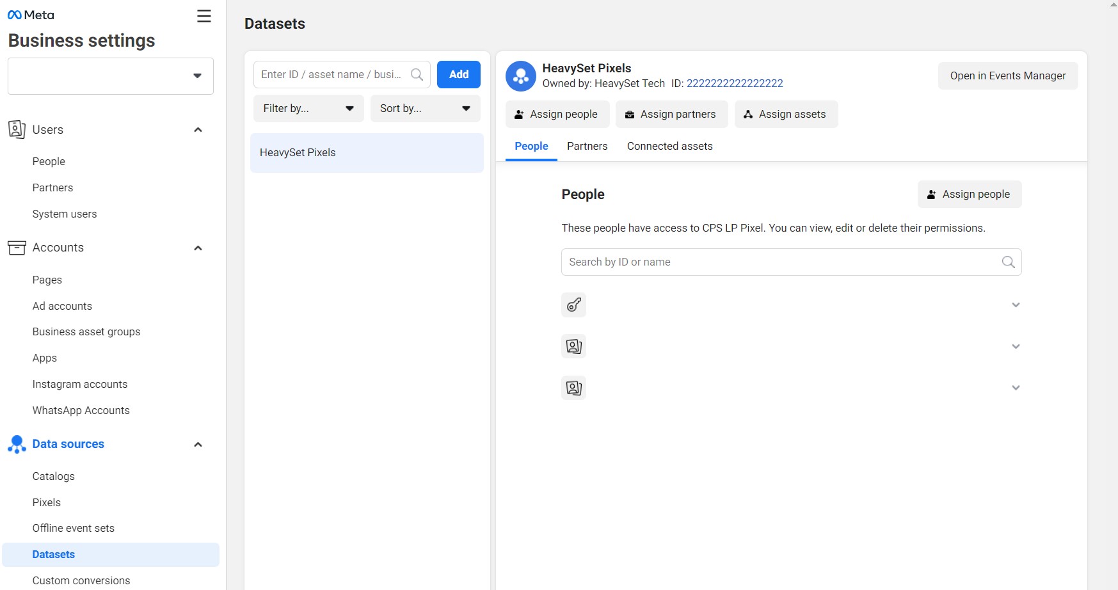Click the last person badge icon row

coord(574,388)
